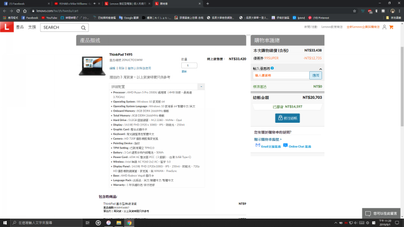Click the Online Chat bubble icon
Image resolution: width=404 pixels, height=227 pixels.
(x=285, y=145)
